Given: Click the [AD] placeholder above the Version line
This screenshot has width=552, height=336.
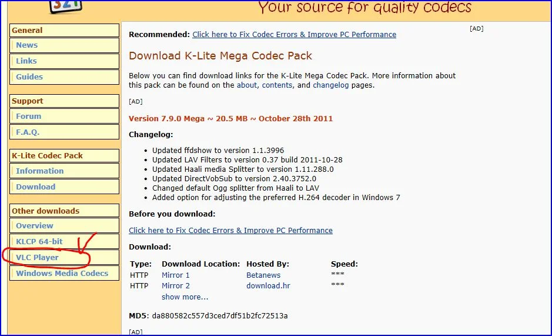Looking at the screenshot, I should (136, 102).
